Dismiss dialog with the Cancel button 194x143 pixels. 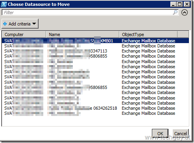pyautogui.click(x=181, y=134)
